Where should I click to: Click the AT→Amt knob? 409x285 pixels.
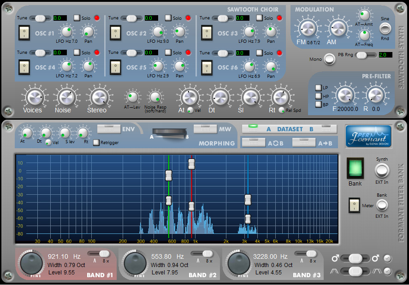click(x=364, y=15)
